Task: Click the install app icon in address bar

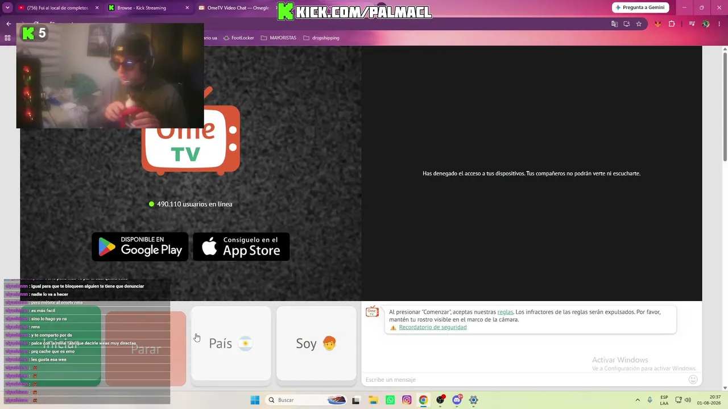Action: click(x=627, y=24)
